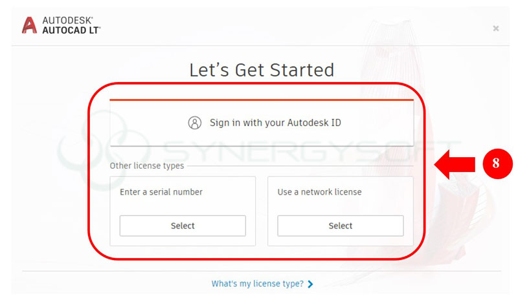Click the Other license types label

click(x=147, y=166)
